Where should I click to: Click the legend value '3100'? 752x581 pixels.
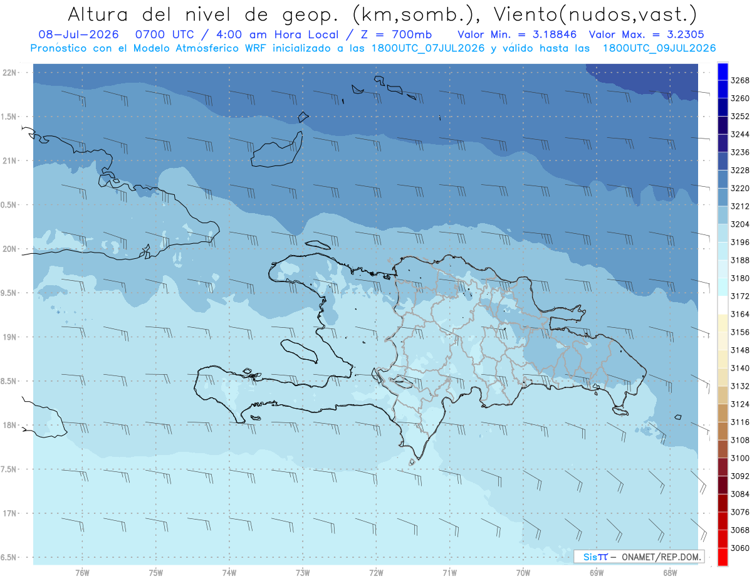(x=740, y=458)
